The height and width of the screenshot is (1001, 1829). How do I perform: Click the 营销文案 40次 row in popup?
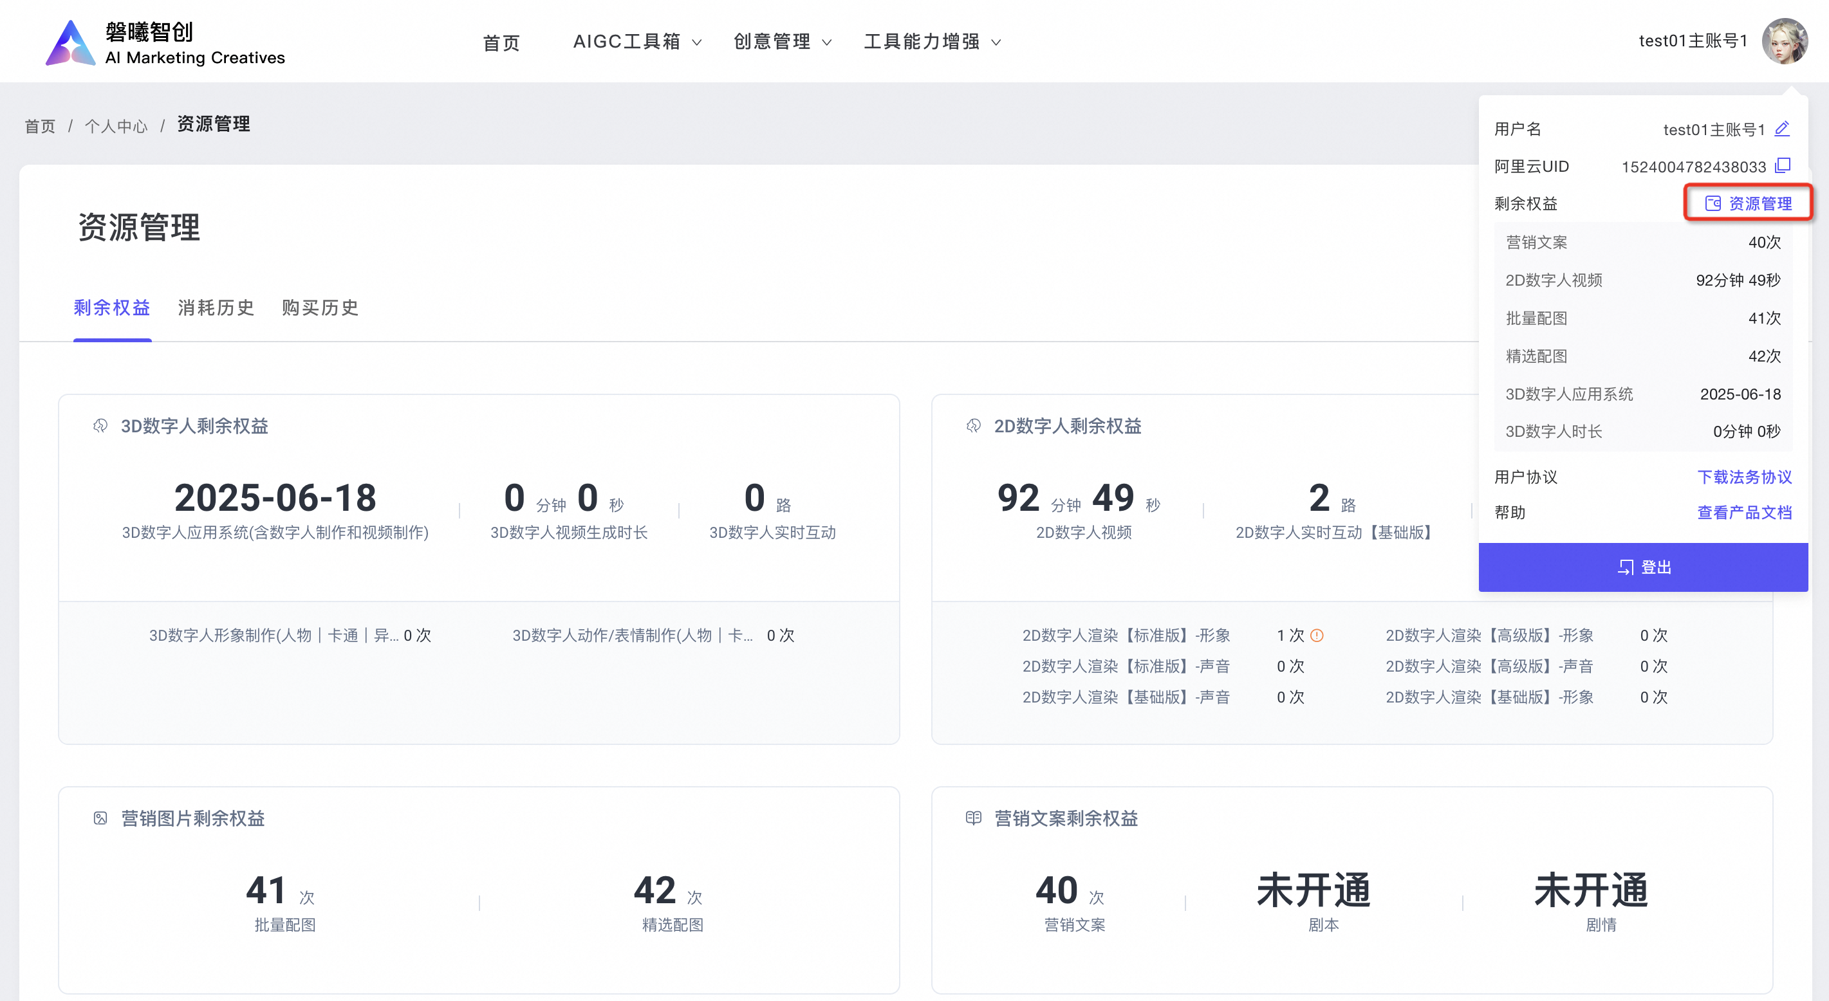click(x=1643, y=243)
